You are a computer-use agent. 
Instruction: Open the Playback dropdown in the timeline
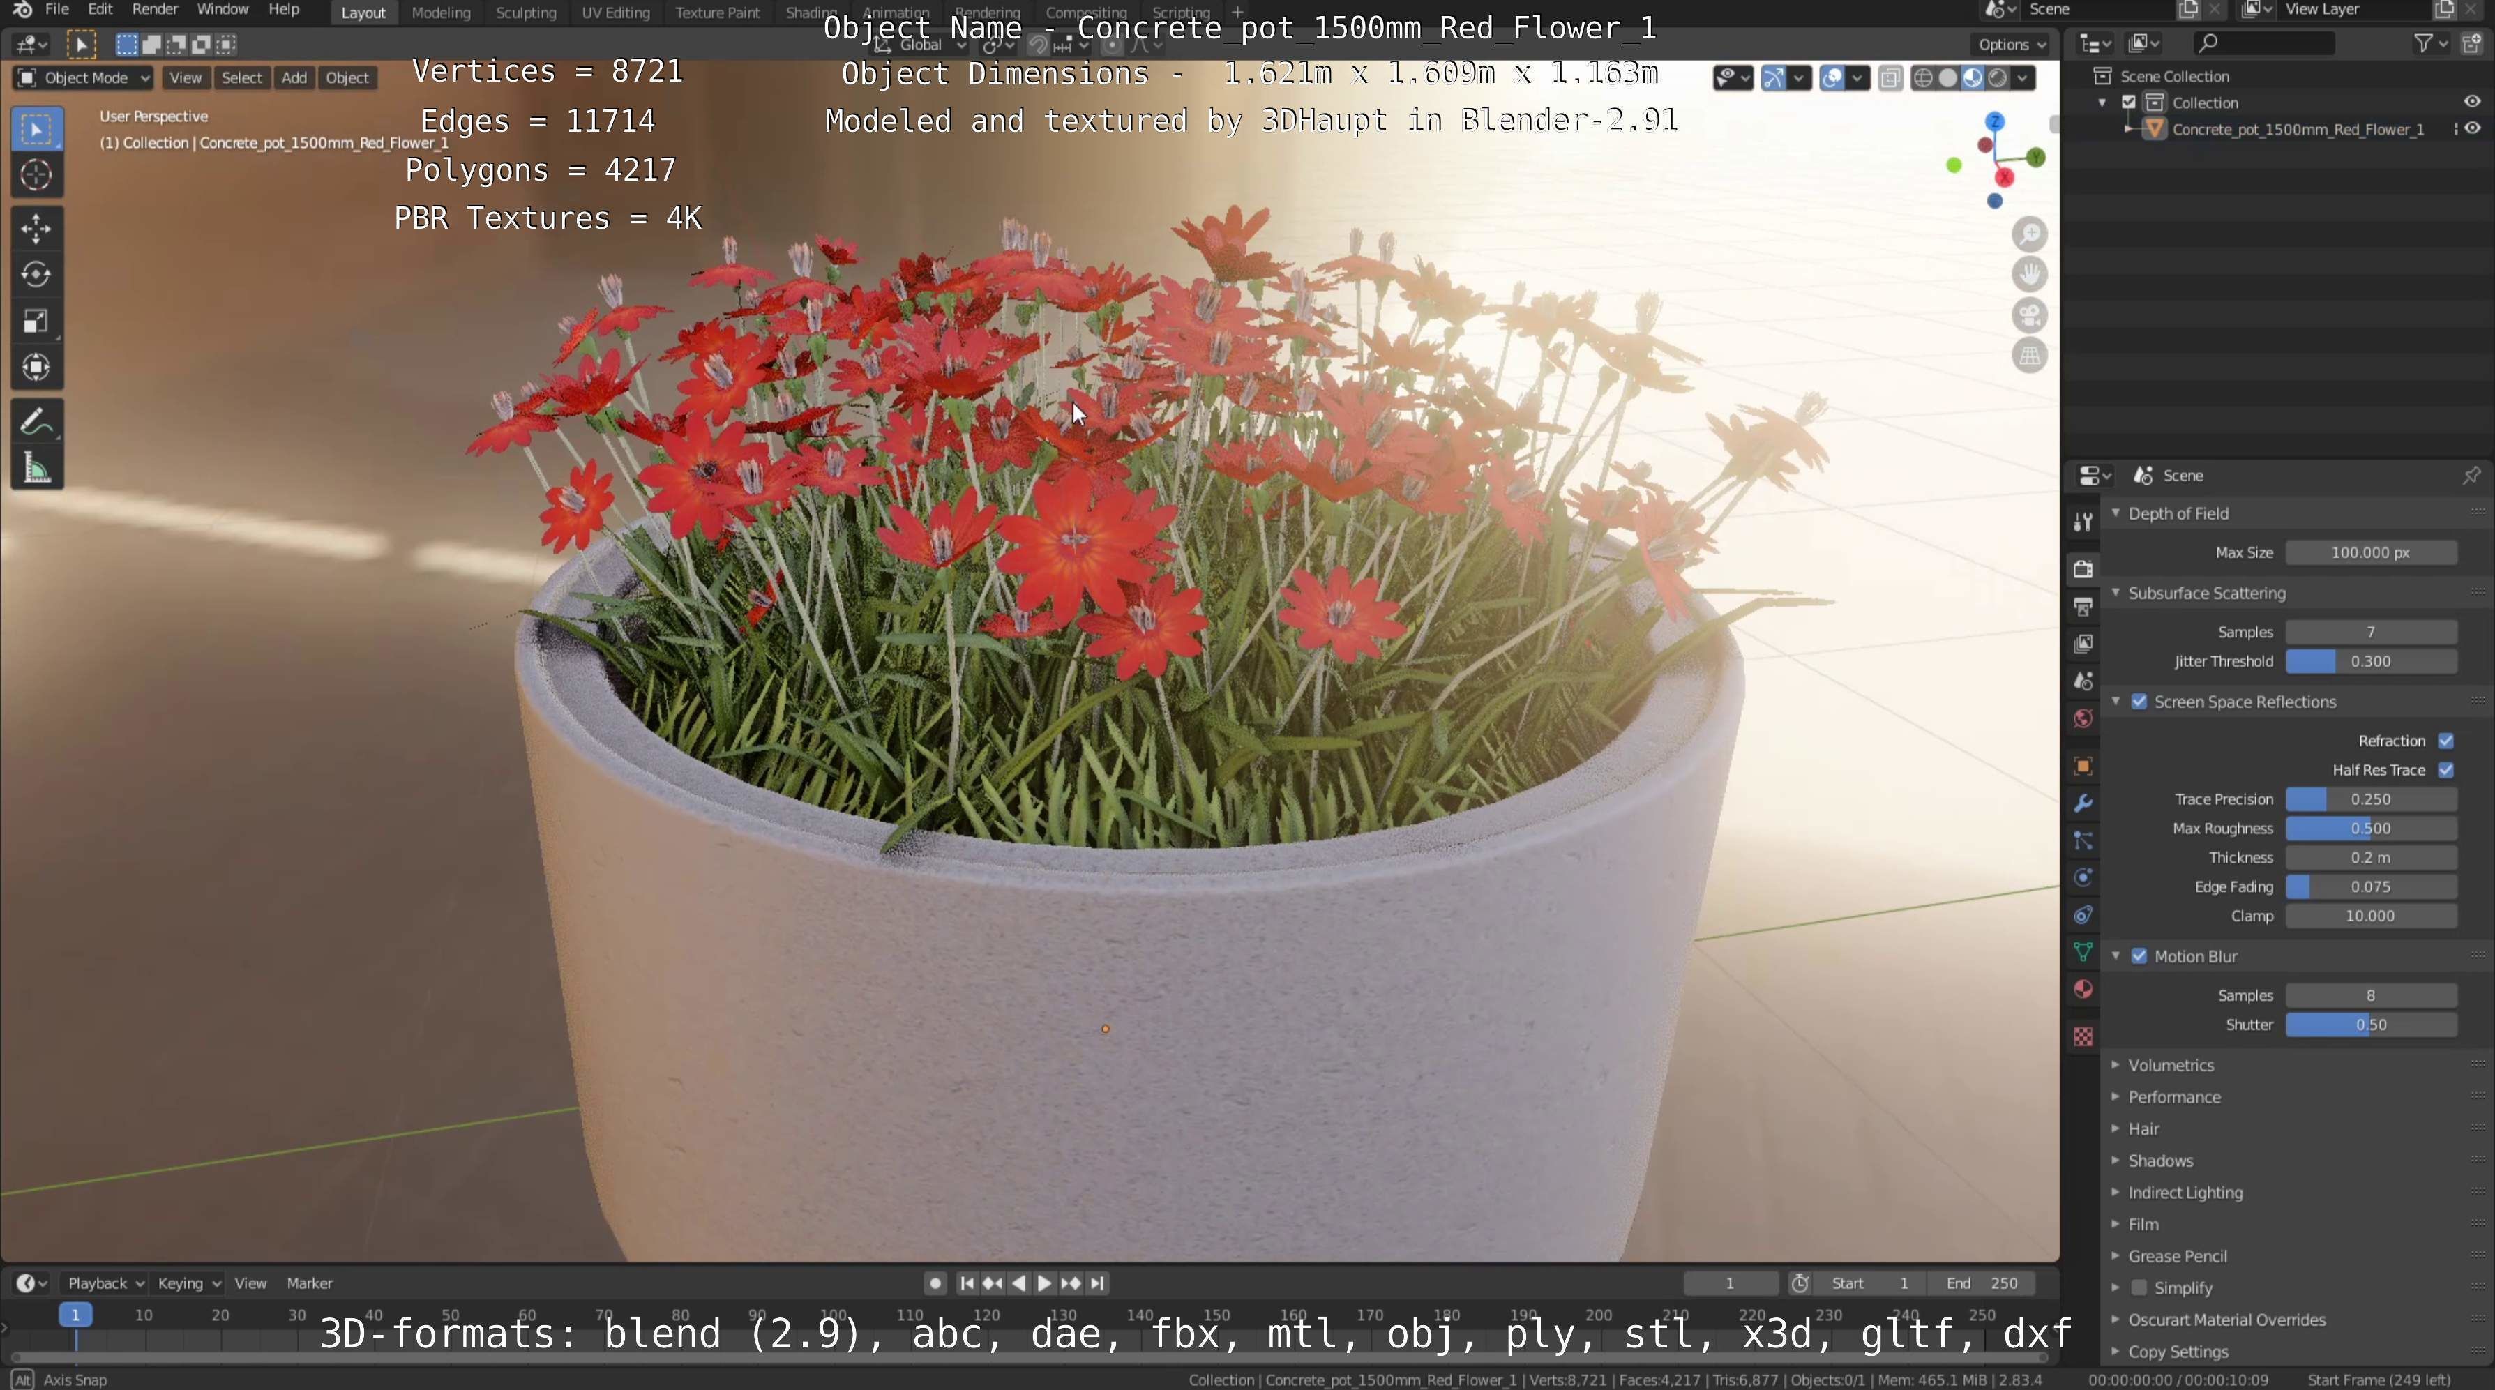click(x=105, y=1283)
